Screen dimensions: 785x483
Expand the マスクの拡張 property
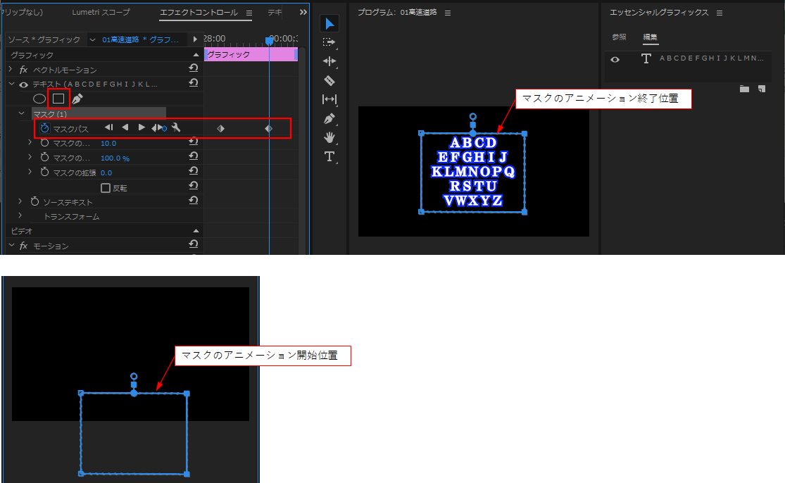(30, 171)
